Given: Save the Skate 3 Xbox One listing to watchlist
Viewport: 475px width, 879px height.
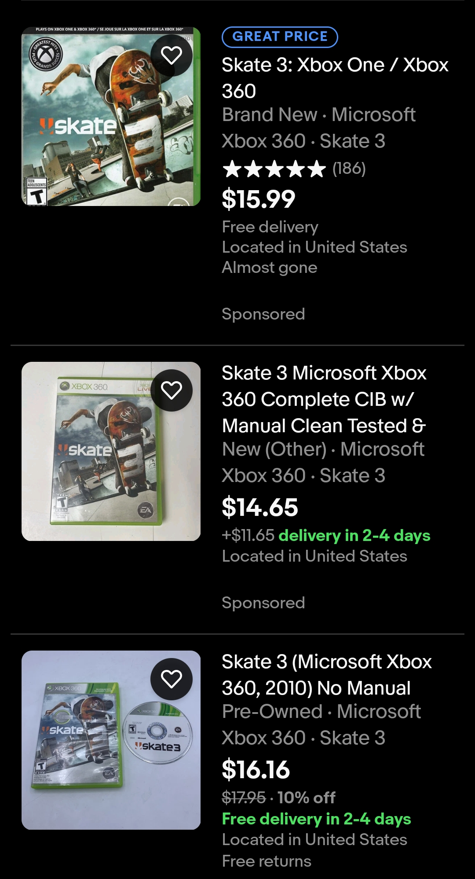Looking at the screenshot, I should pos(172,55).
